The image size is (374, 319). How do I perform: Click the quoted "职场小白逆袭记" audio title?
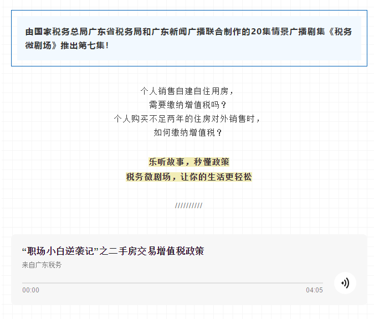pos(60,251)
